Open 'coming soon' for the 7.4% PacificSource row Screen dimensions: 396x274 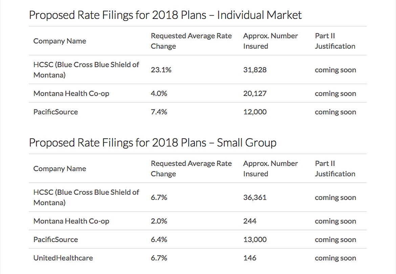335,112
